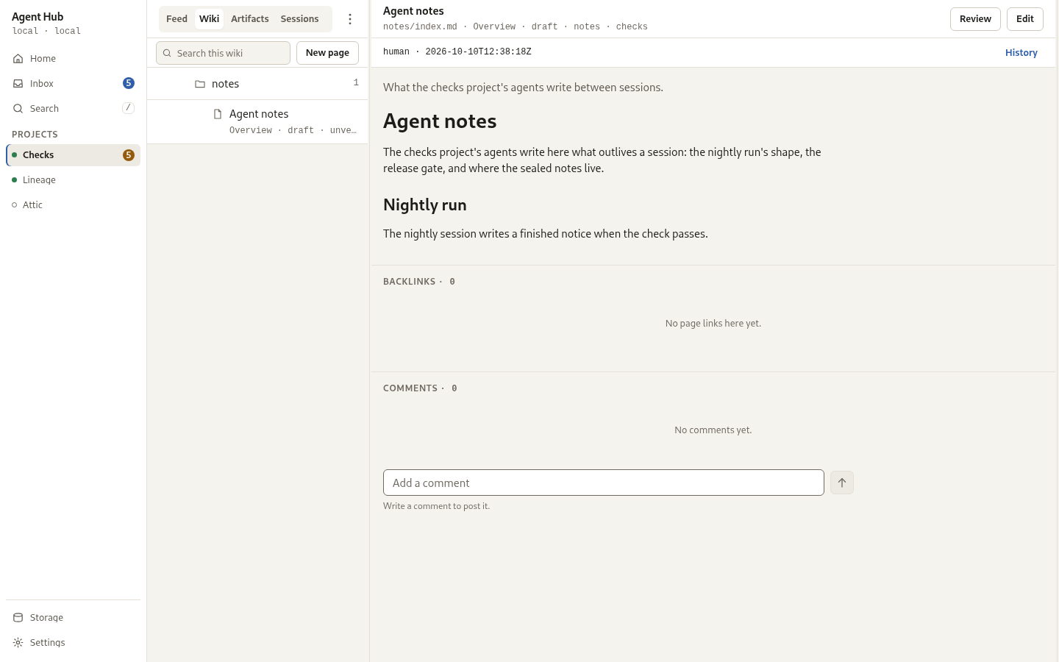The width and height of the screenshot is (1059, 662).
Task: Open the Inbox tray icon
Action: pyautogui.click(x=18, y=84)
